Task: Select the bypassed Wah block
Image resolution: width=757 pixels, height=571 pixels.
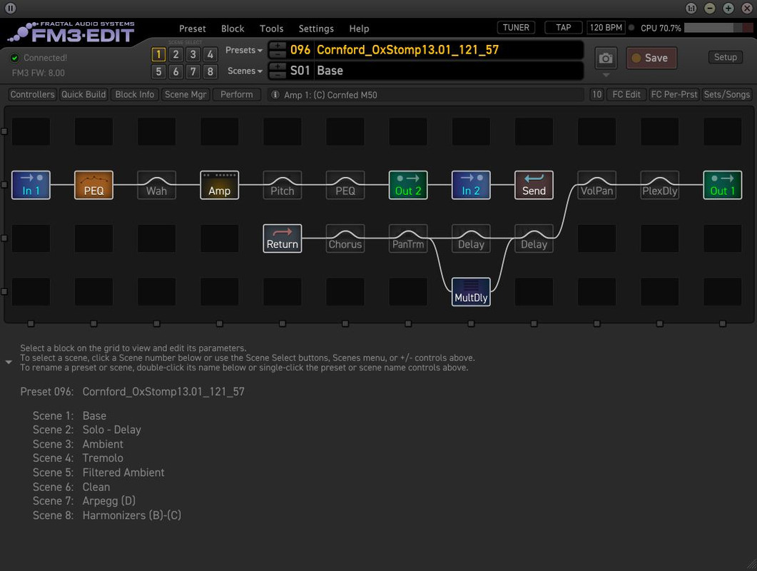Action: coord(156,185)
